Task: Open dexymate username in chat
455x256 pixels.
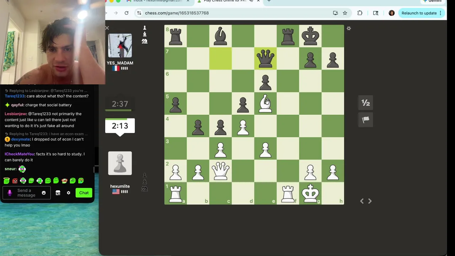Action: pos(20,139)
